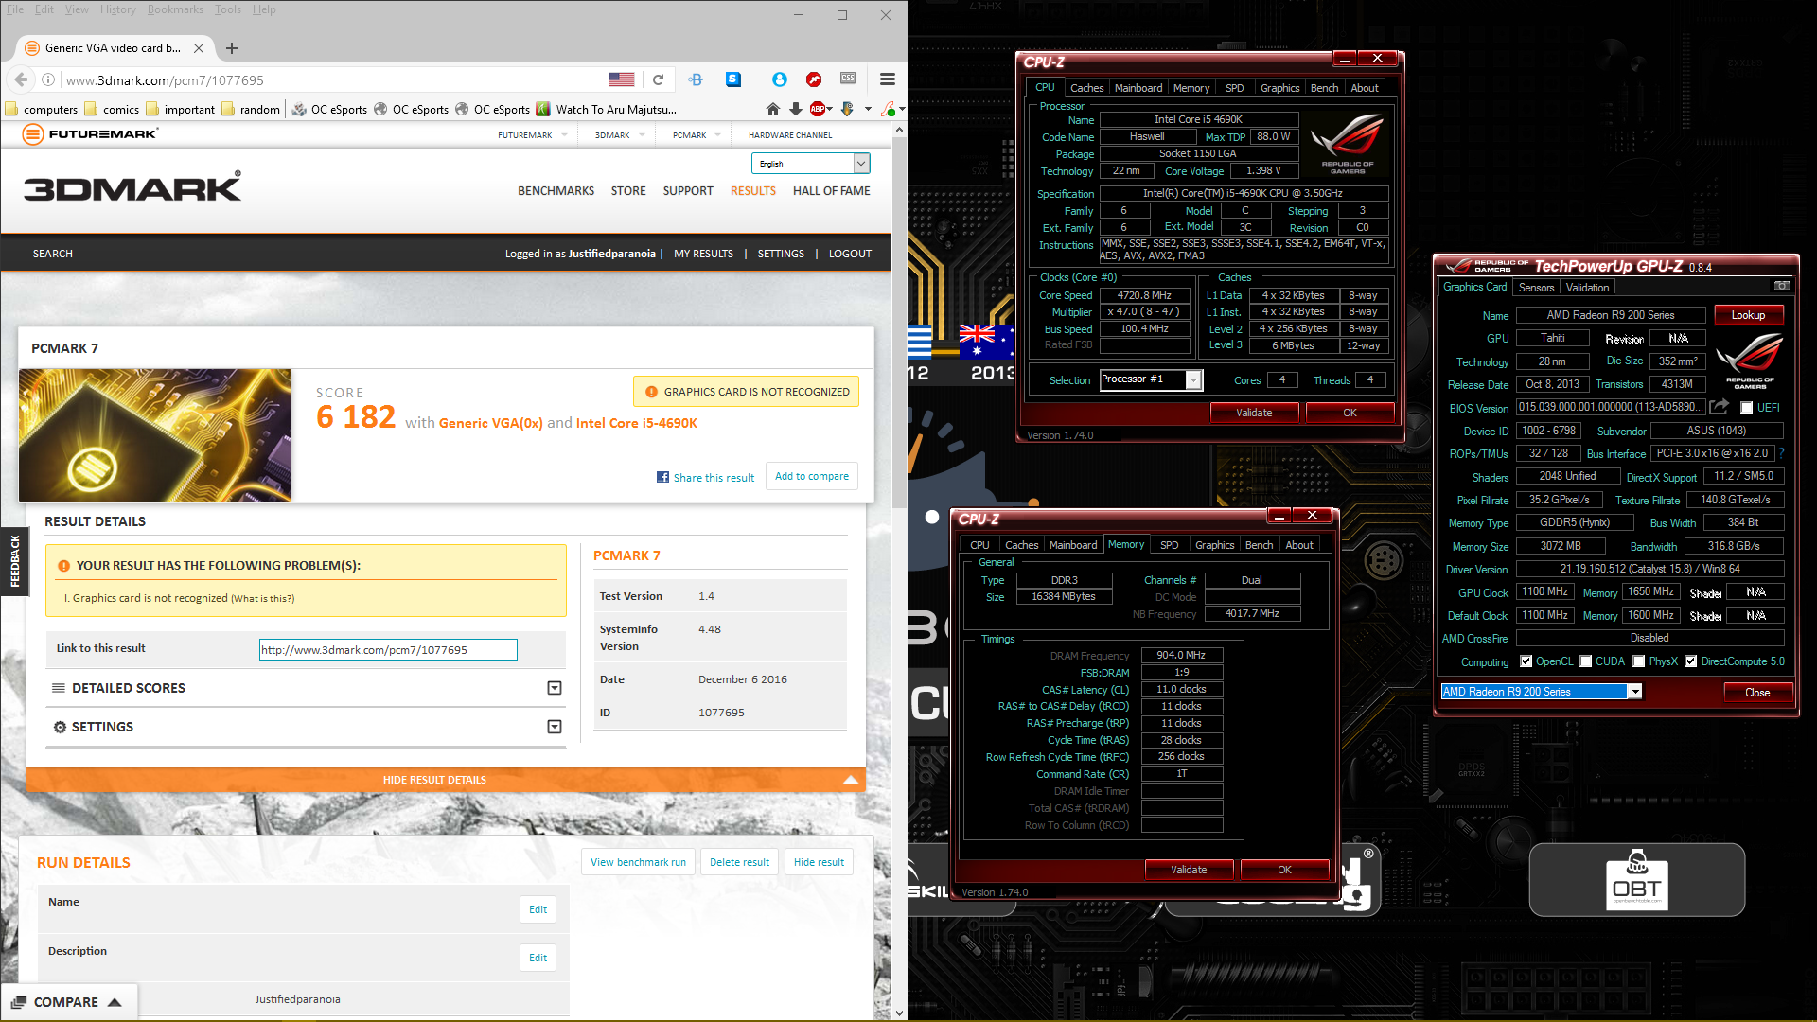
Task: Open the Adblock Plus dropdown arrow
Action: (830, 109)
